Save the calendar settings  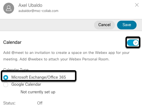[127, 25]
